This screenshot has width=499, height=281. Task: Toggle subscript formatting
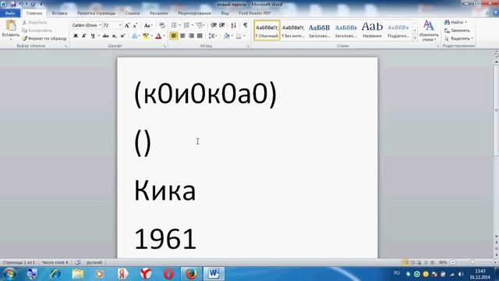coord(115,36)
